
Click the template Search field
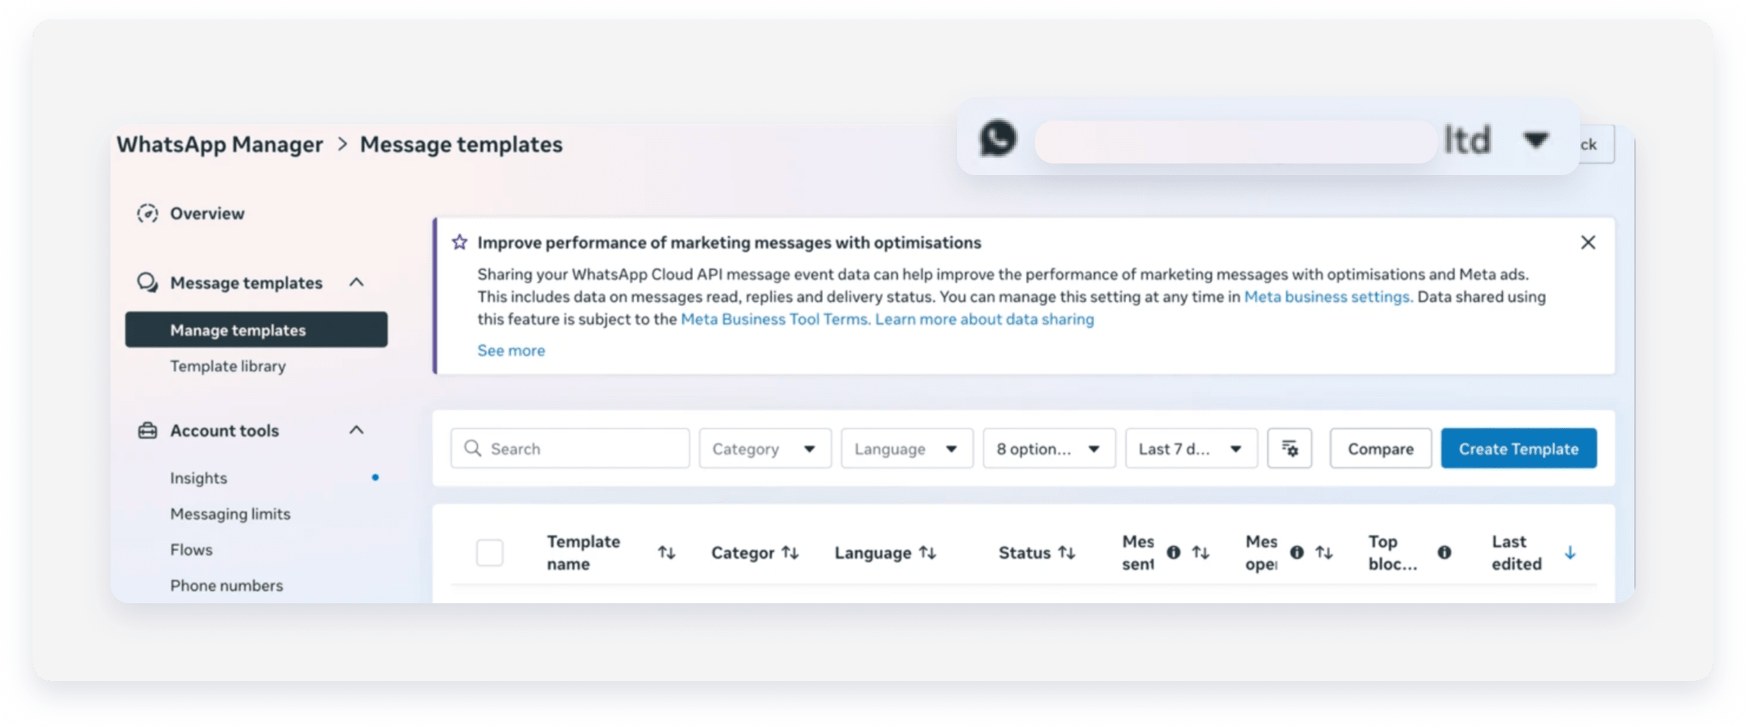click(570, 448)
